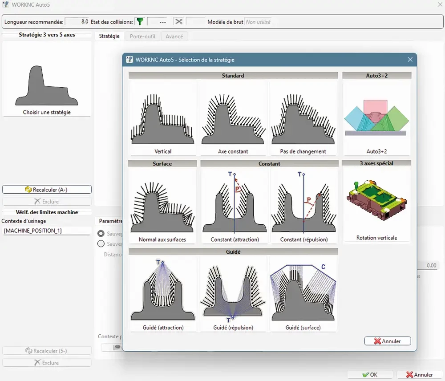445x381 pixels.
Task: Switch to the Stratégie tab
Action: point(109,36)
